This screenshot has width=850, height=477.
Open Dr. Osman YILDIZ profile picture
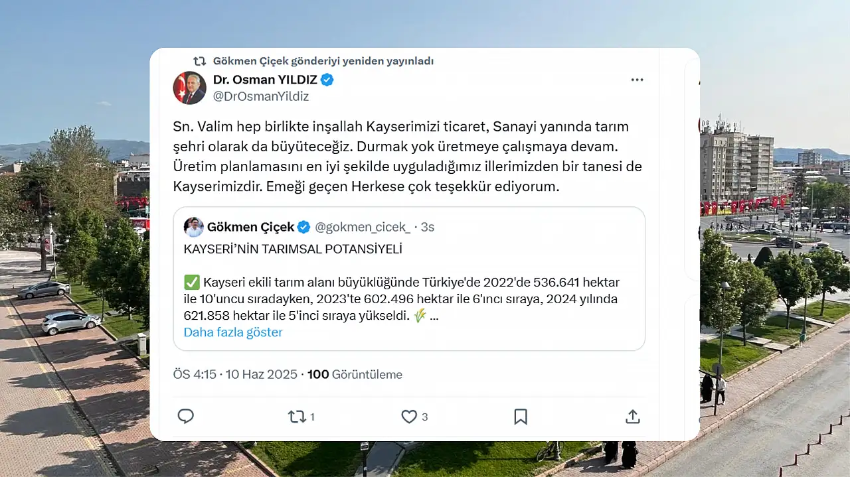click(190, 88)
